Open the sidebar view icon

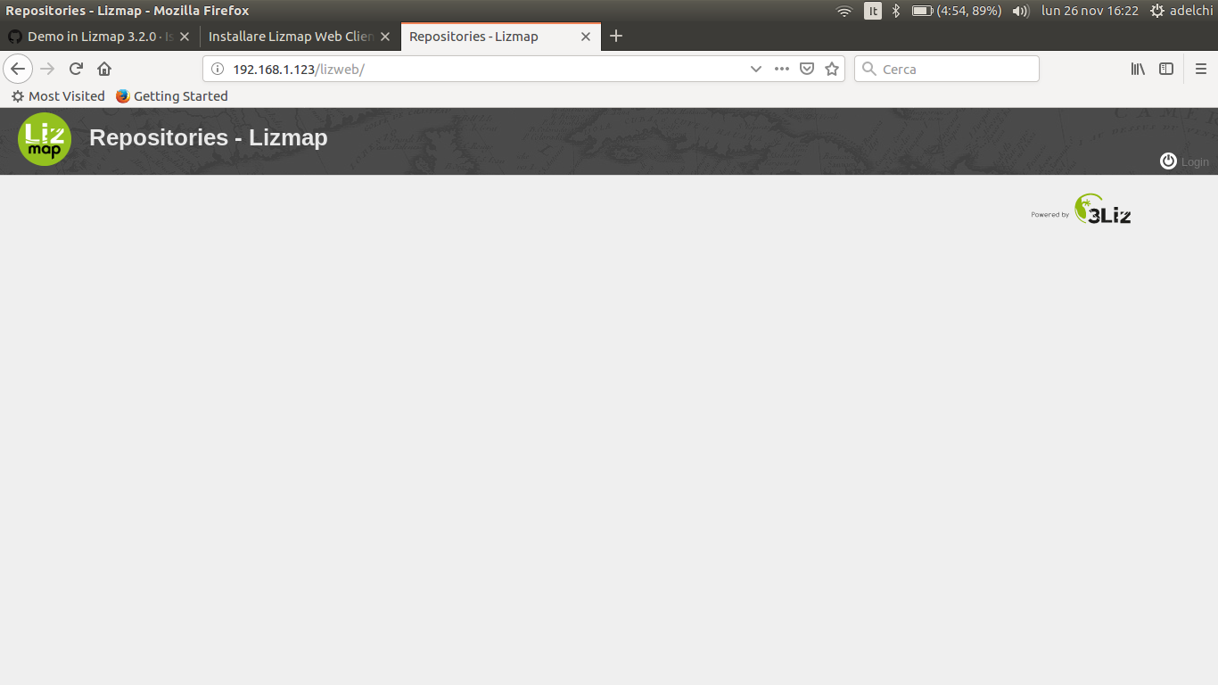tap(1166, 69)
